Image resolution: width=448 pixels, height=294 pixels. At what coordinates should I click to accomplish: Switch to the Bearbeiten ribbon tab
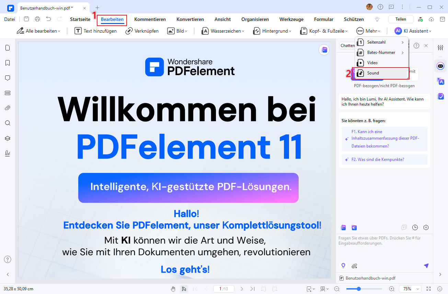pos(112,20)
